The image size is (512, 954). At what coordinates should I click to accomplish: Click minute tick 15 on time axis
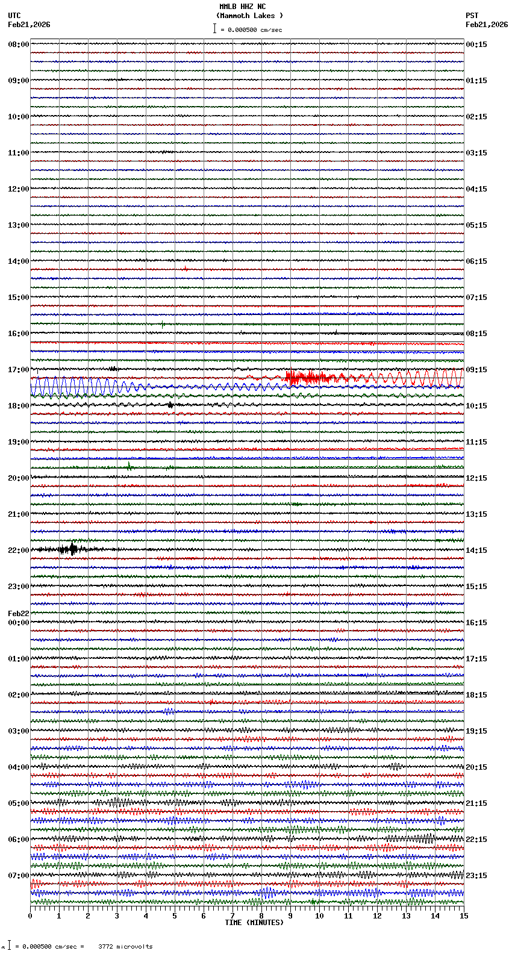[464, 916]
